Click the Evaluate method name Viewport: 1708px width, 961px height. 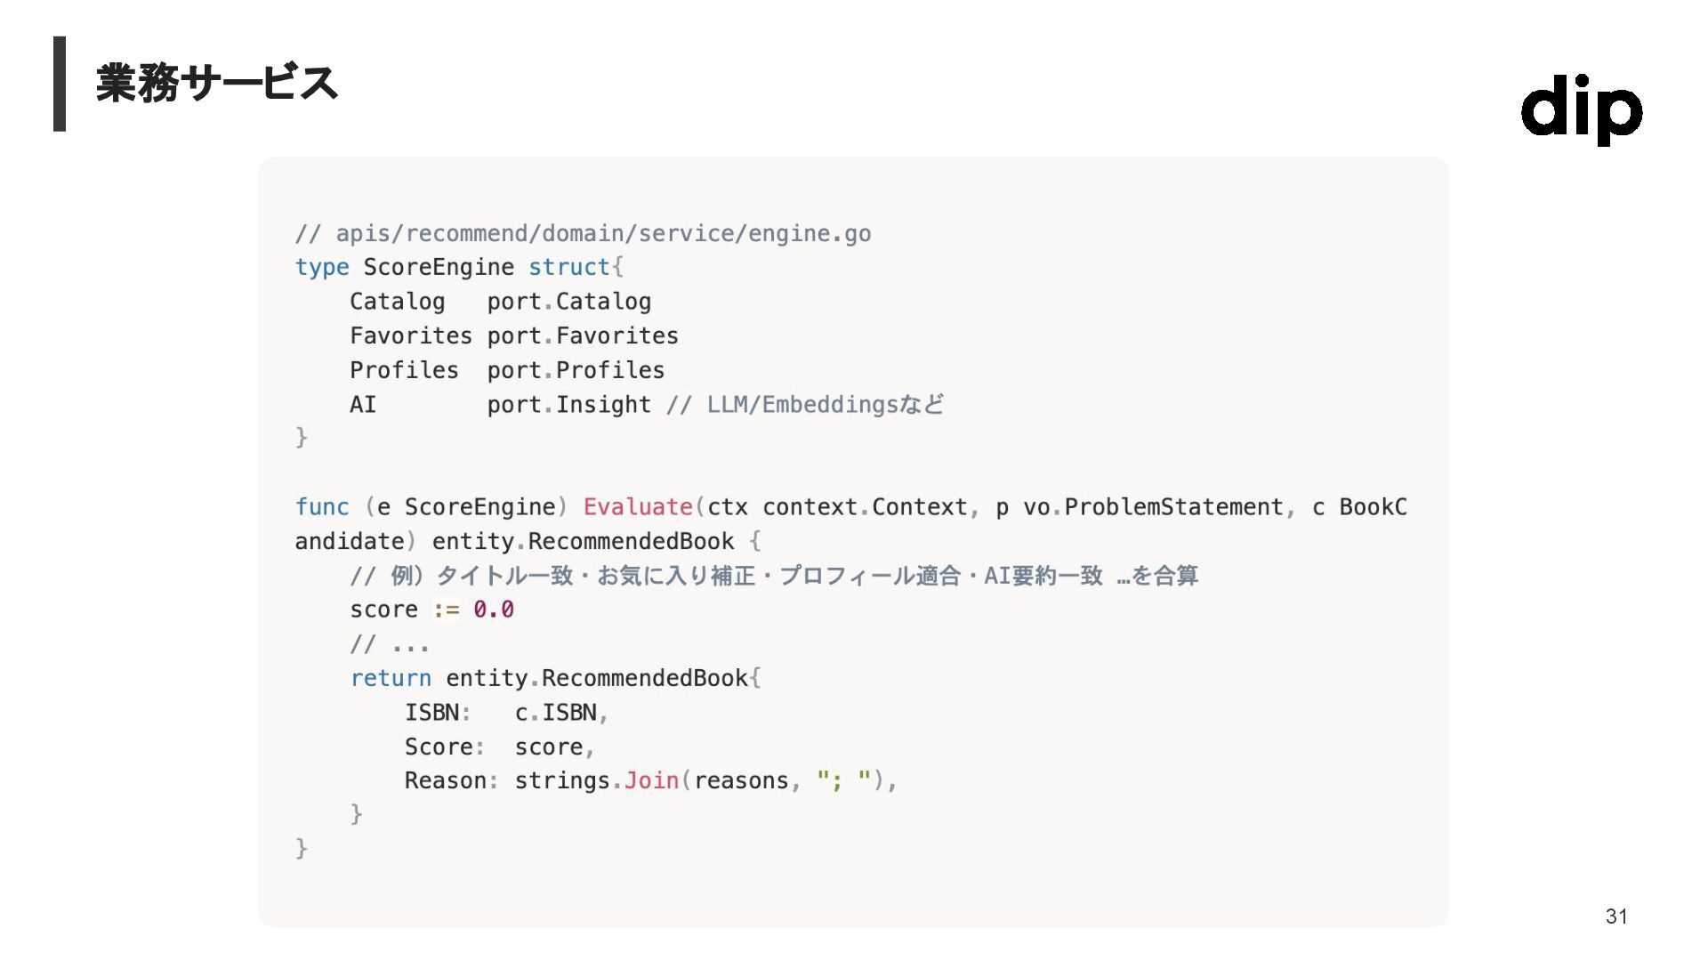pyautogui.click(x=638, y=507)
